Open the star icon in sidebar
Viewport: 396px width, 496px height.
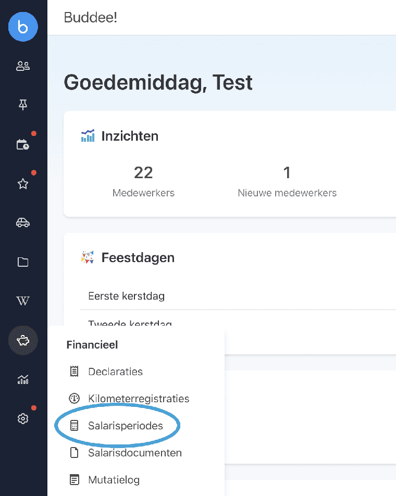point(23,183)
